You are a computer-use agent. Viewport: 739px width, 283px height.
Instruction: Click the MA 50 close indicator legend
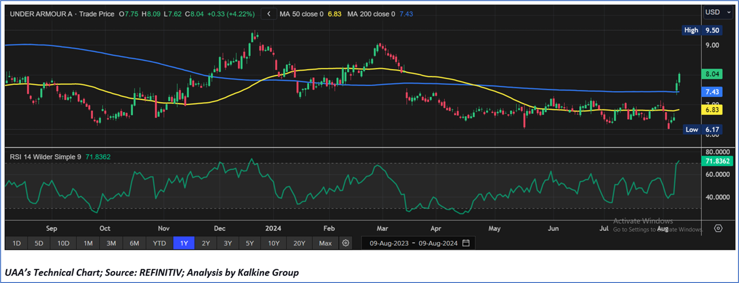310,14
